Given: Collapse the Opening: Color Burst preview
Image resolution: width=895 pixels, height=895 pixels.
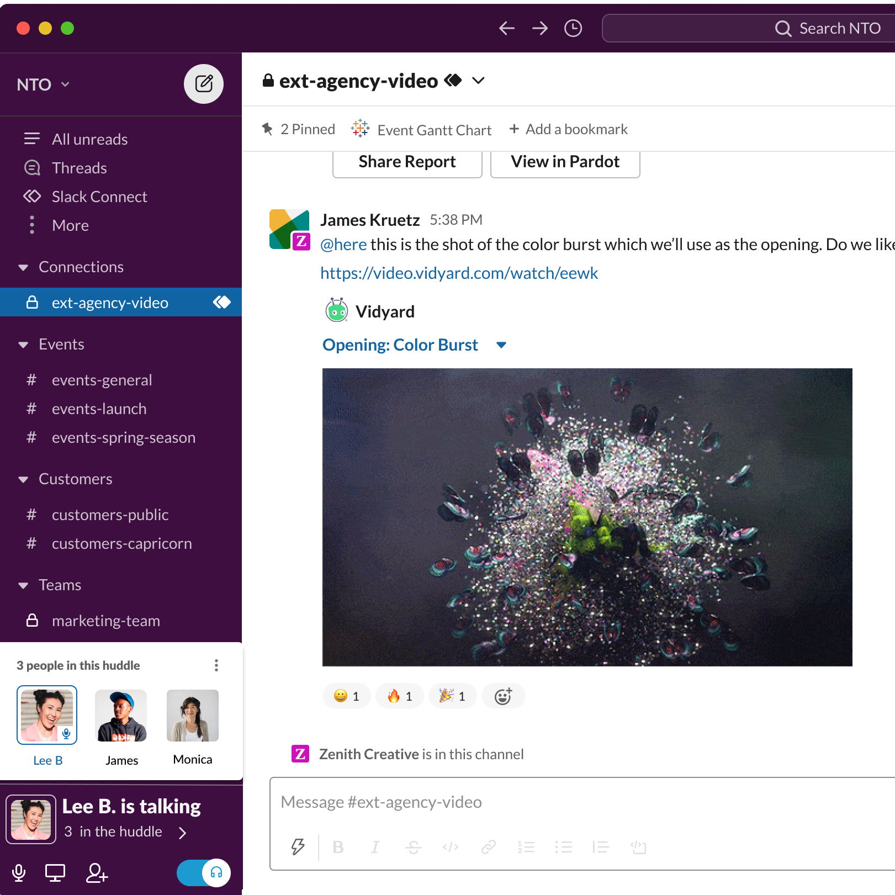Looking at the screenshot, I should [501, 345].
